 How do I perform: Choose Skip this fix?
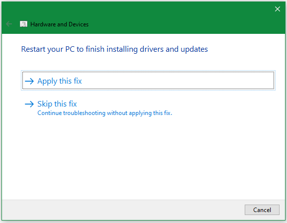(57, 104)
